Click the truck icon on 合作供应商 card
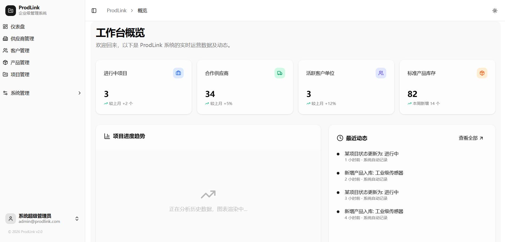This screenshot has width=505, height=242. pyautogui.click(x=280, y=73)
